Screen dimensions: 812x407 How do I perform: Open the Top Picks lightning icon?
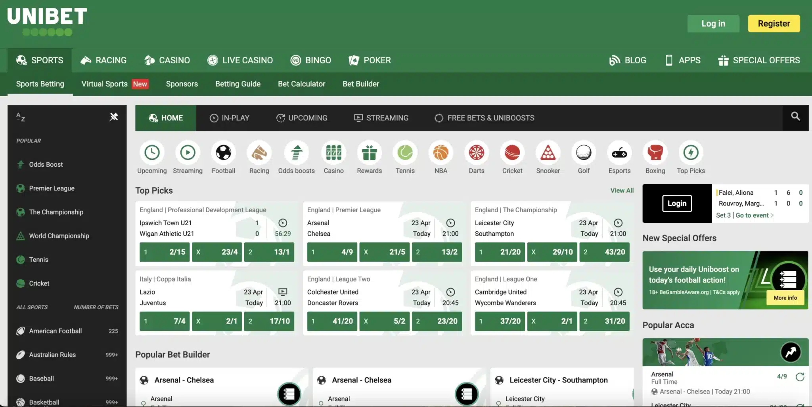pyautogui.click(x=691, y=152)
